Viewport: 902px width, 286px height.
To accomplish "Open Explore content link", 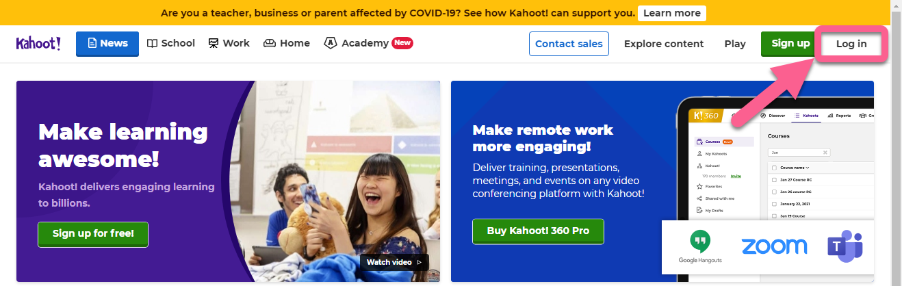I will pos(664,44).
